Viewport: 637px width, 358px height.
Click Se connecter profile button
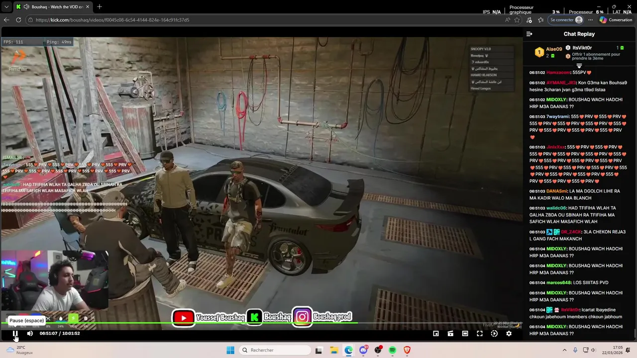566,20
